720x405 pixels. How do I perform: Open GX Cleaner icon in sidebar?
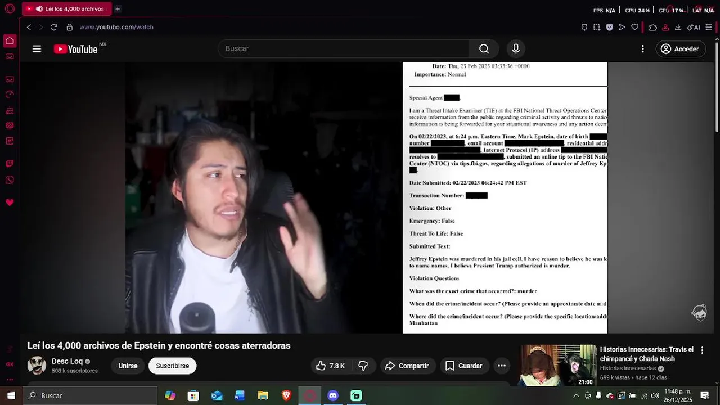10,111
